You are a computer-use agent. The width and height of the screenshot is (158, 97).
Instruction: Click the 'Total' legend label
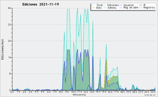click(100, 5)
